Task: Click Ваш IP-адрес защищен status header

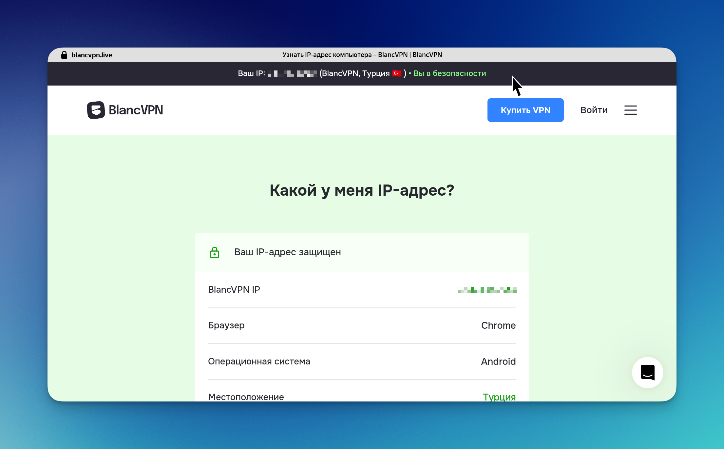Action: [287, 252]
